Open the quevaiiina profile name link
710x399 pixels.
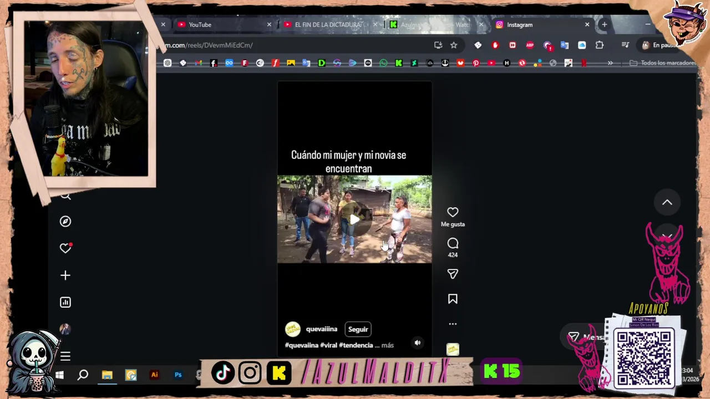(x=322, y=329)
